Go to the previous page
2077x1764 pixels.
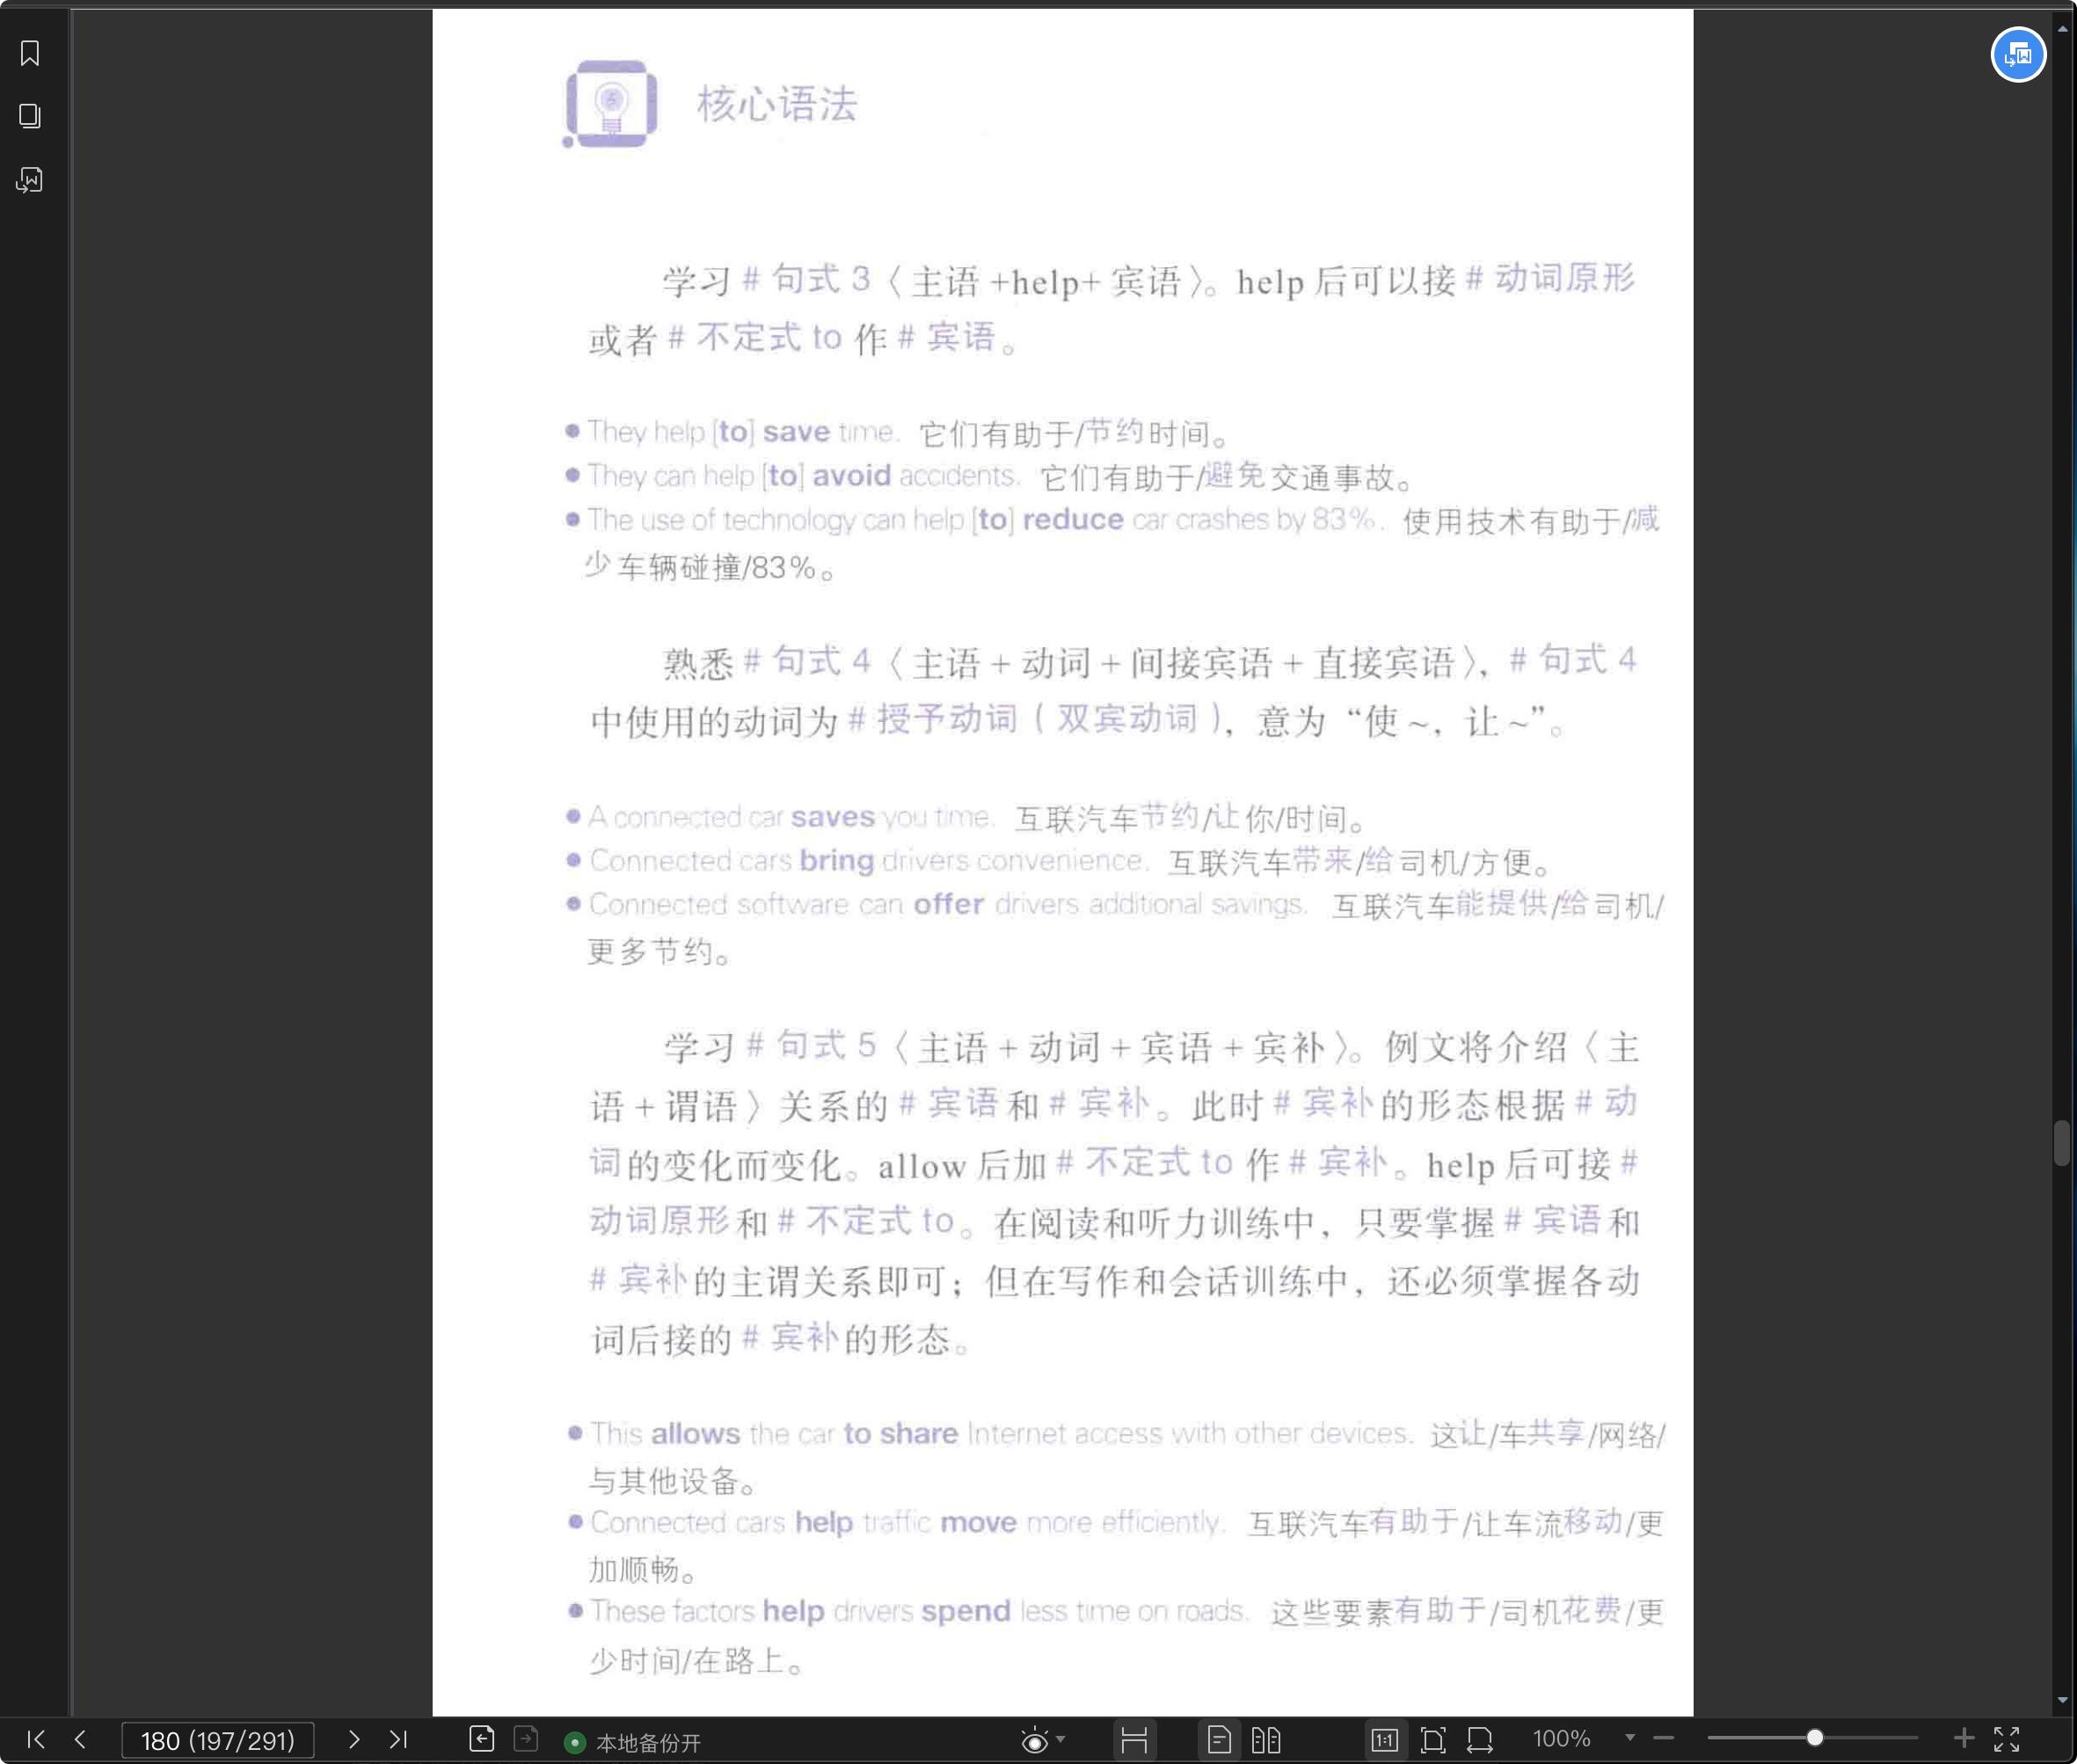(x=80, y=1739)
